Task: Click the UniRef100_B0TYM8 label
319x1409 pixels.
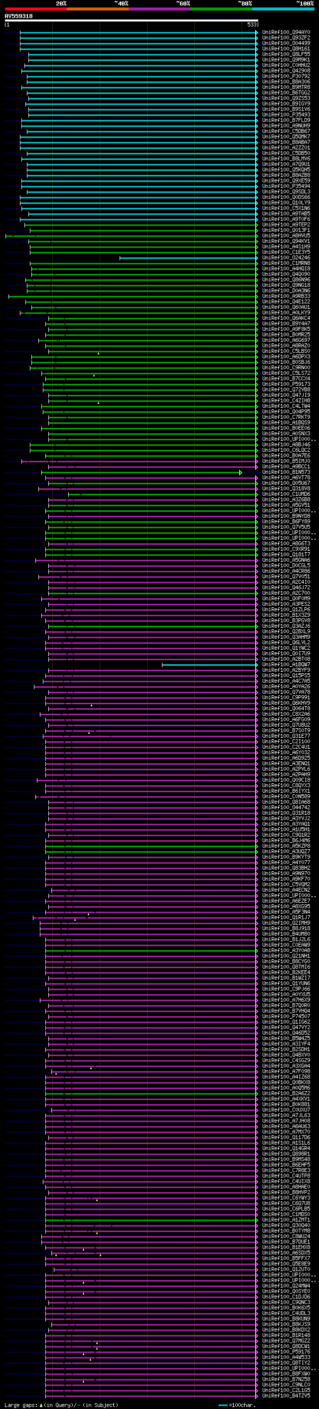Action: tap(286, 1231)
